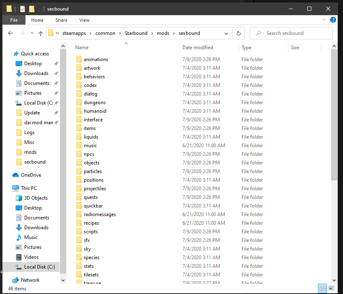This screenshot has width=343, height=294.
Task: Click the Properties icon in title bar
Action: coord(23,9)
